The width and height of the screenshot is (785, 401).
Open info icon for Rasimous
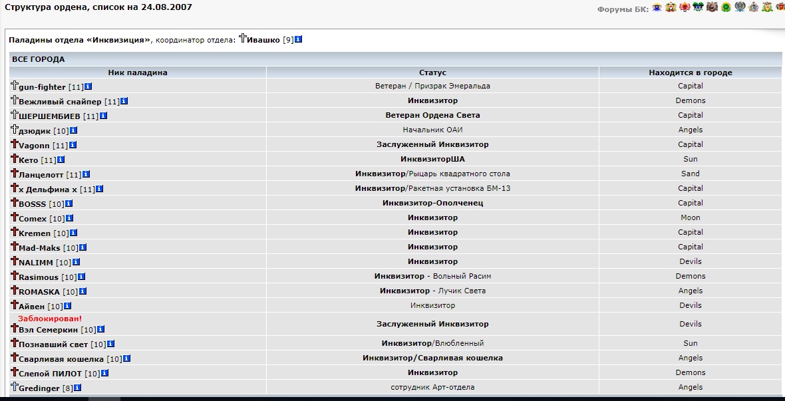click(82, 277)
